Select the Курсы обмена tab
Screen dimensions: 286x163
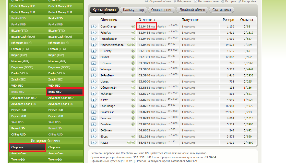pyautogui.click(x=104, y=10)
